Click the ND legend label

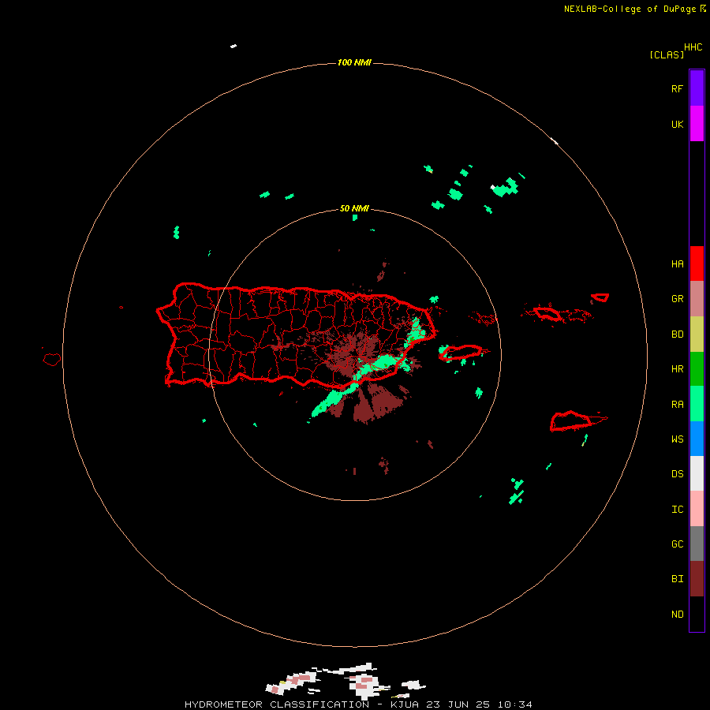677,614
